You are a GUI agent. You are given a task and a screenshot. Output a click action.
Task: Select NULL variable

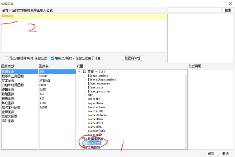91,96
